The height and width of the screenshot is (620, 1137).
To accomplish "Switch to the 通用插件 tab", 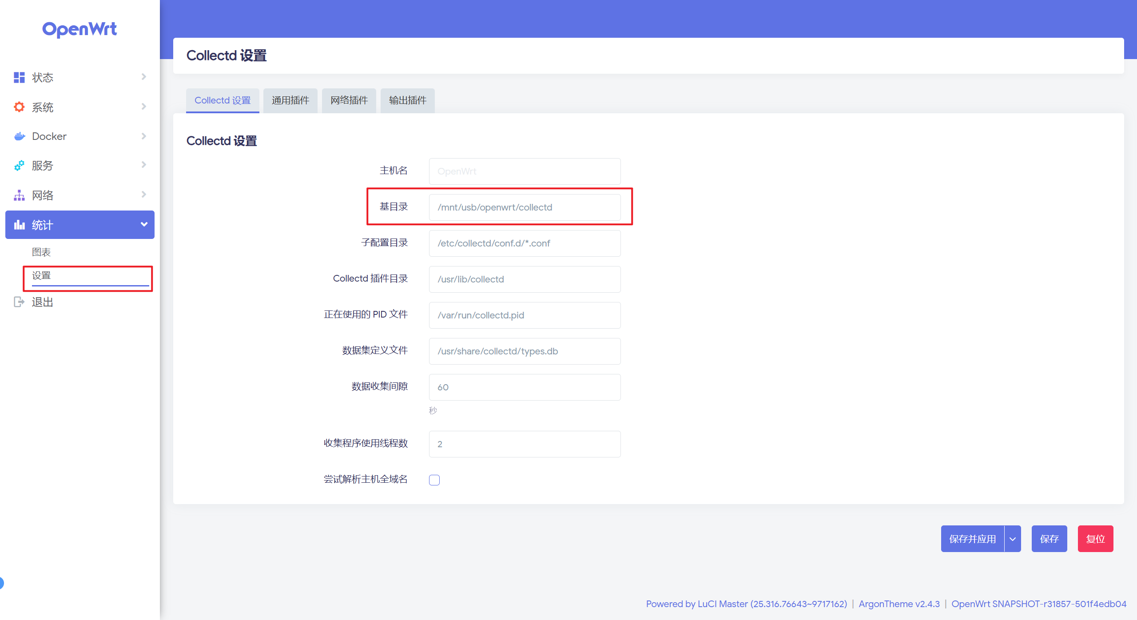I will click(290, 100).
